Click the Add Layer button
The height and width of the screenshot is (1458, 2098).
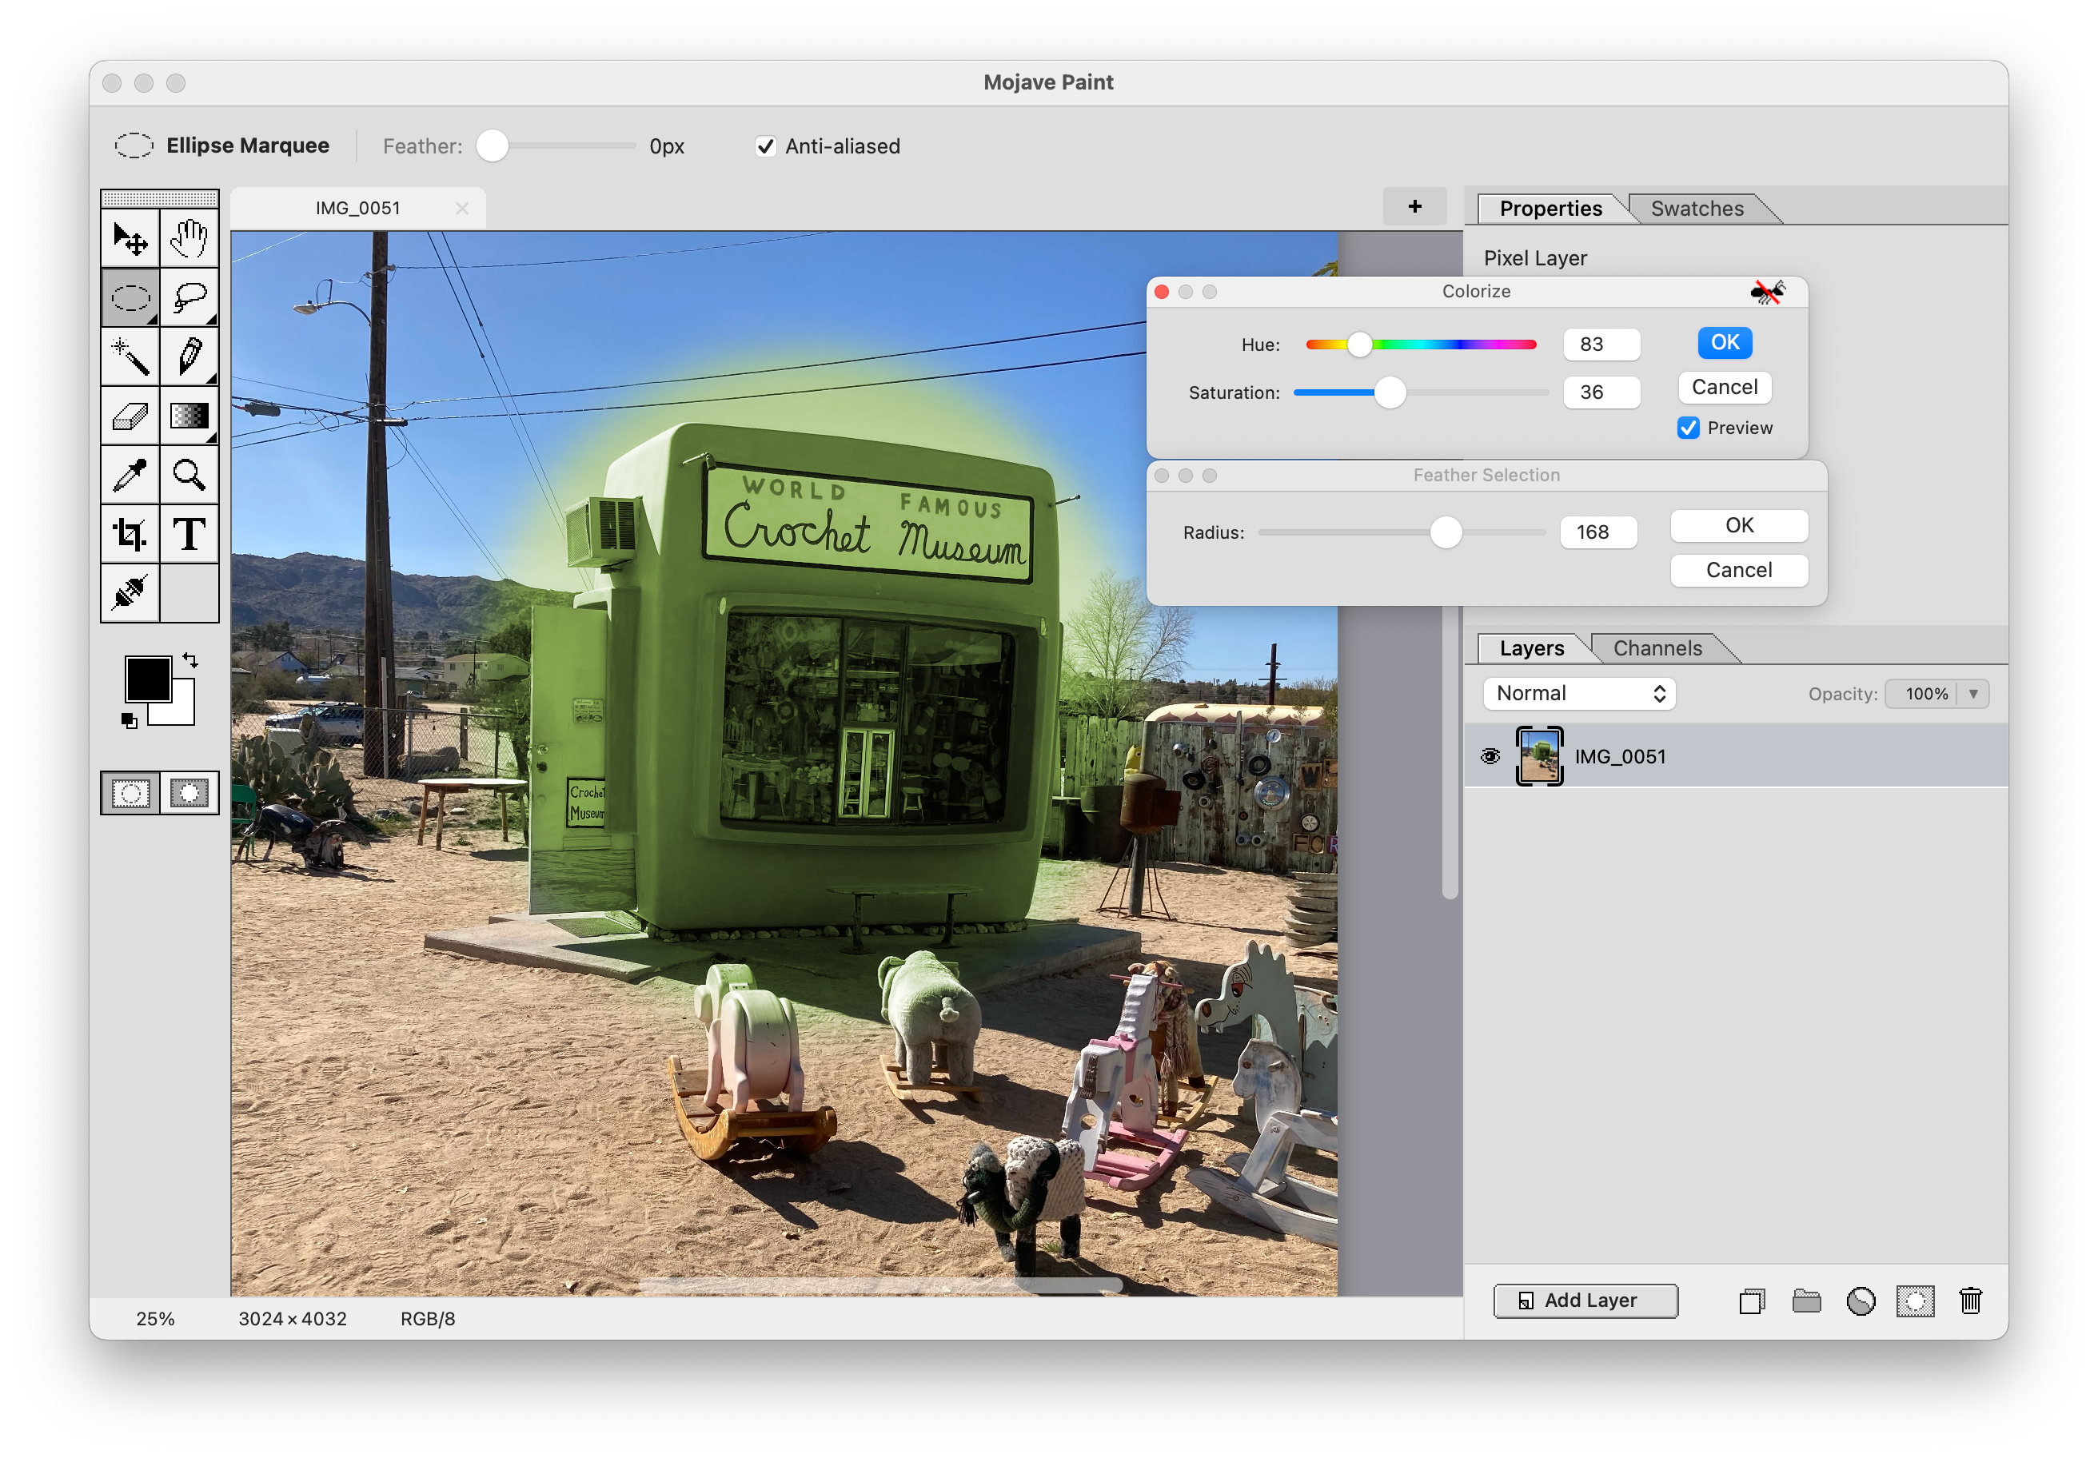[1585, 1301]
